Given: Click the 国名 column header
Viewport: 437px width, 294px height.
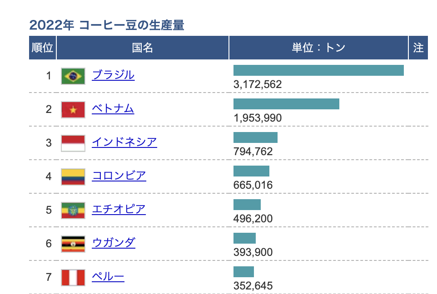Looking at the screenshot, I should tap(143, 48).
